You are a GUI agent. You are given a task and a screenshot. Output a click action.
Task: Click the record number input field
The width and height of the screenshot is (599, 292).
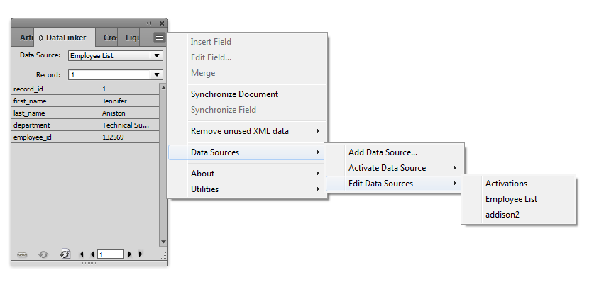pos(111,254)
